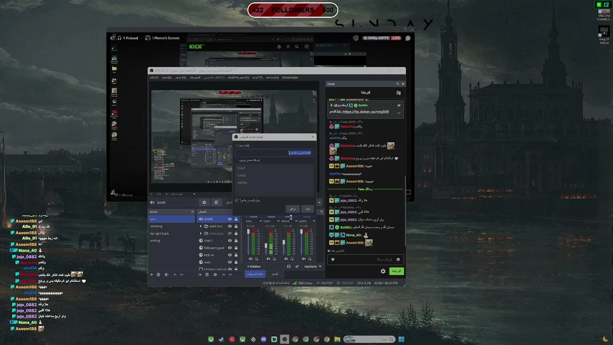Open CHAT channel dropdown menu
This screenshot has width=613, height=345.
pos(278,221)
